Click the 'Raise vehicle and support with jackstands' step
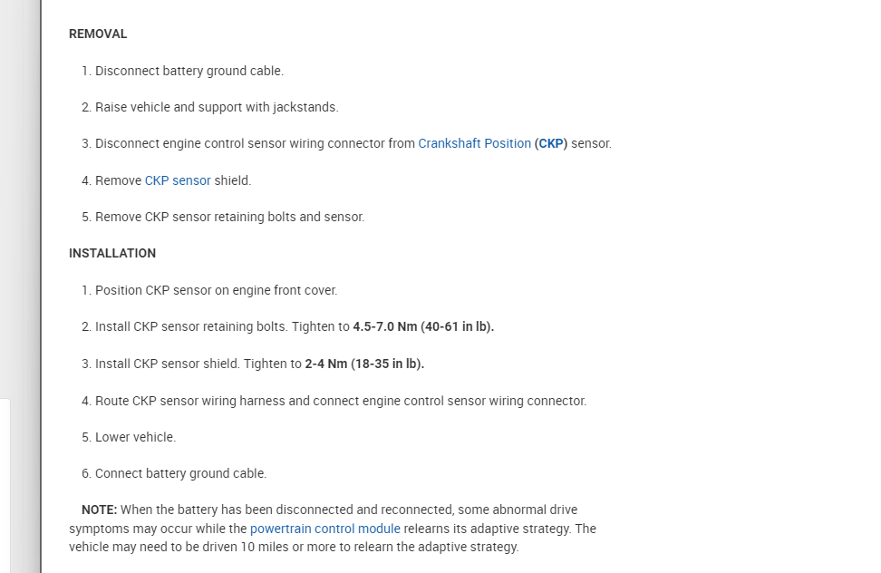This screenshot has width=881, height=573. [x=216, y=107]
